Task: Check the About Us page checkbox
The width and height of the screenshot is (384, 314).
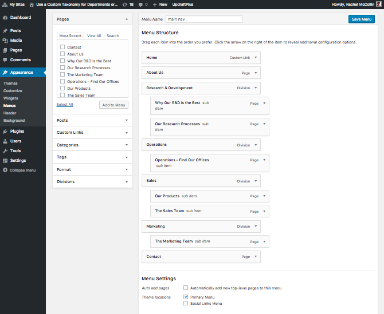Action: tap(62, 54)
